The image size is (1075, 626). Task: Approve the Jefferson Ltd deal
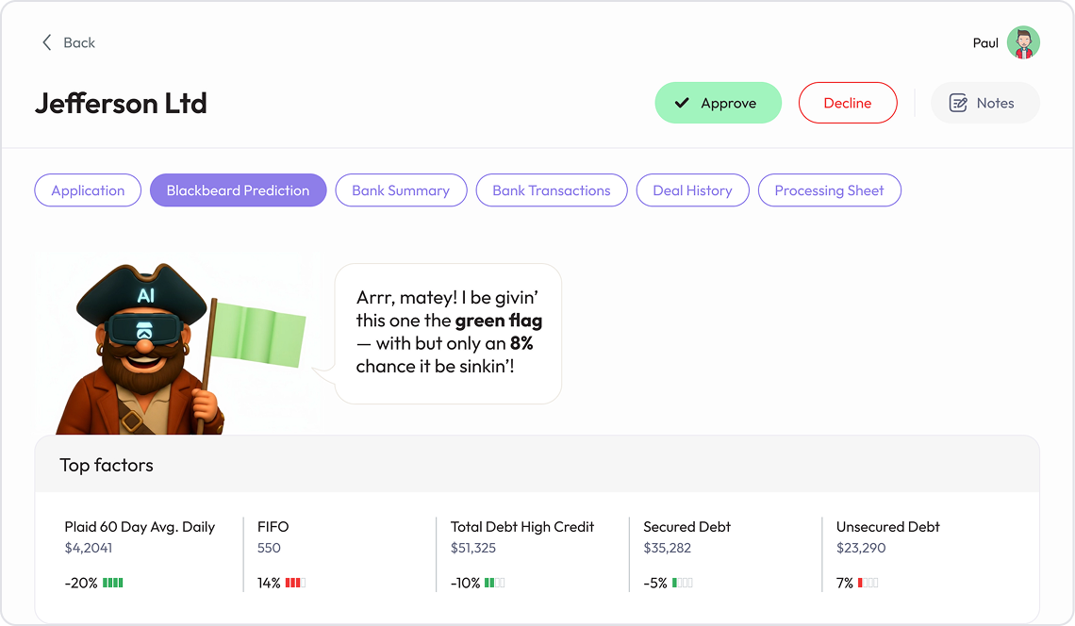718,103
